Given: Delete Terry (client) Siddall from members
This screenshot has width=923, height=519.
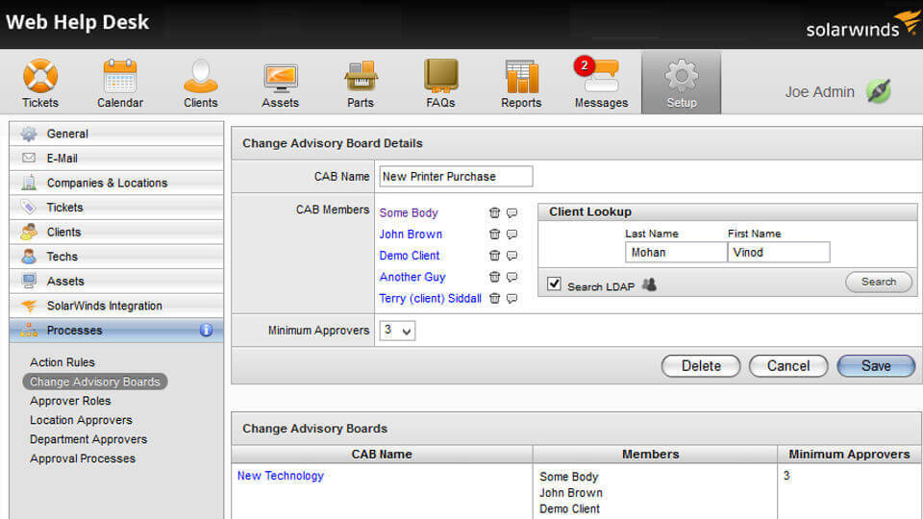Looking at the screenshot, I should click(494, 298).
